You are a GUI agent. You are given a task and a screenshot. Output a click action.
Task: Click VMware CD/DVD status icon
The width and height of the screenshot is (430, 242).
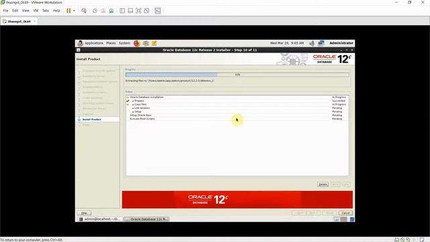(x=402, y=240)
